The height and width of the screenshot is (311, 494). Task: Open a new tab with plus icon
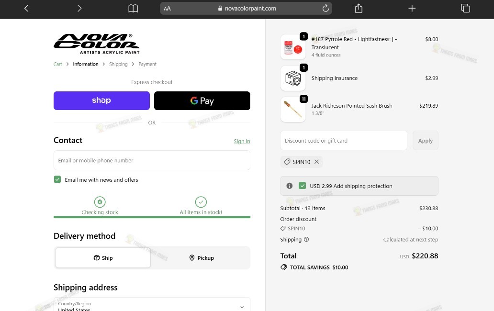412,8
